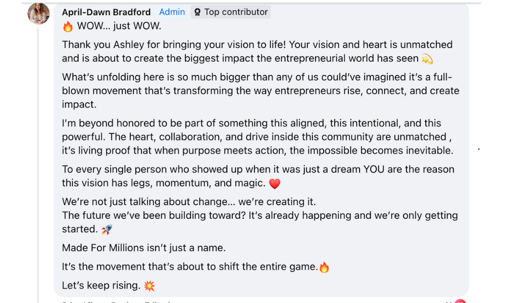Click the Admin badge
Screen dimensions: 505x303
tap(172, 12)
